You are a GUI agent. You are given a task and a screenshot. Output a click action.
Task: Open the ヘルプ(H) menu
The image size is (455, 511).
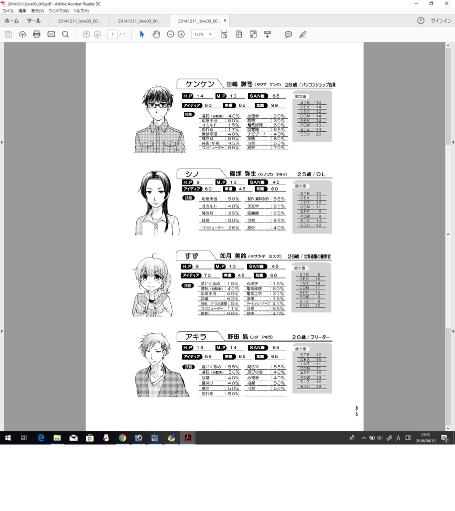point(81,11)
